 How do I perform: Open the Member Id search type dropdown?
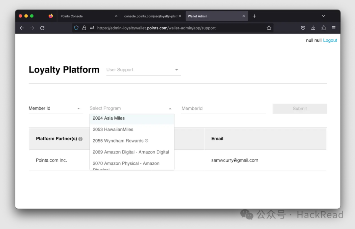coord(56,108)
